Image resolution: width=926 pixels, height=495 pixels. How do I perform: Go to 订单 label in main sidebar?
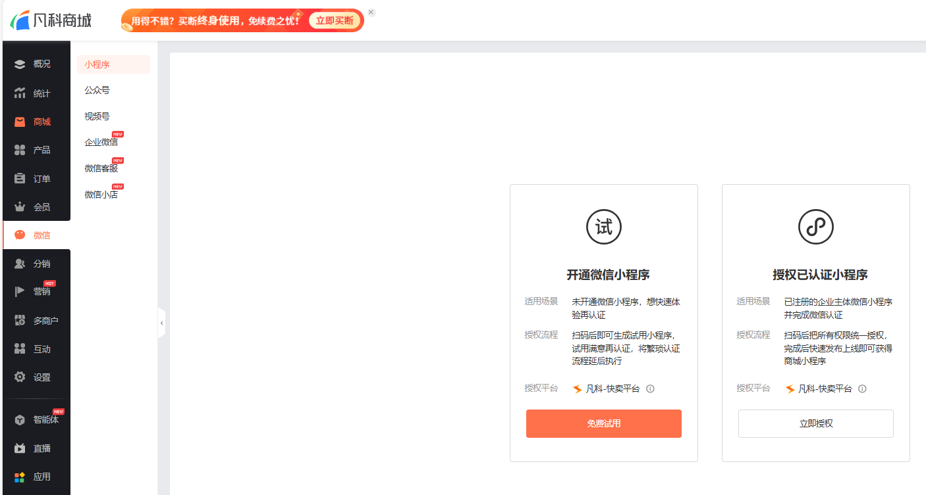(x=41, y=179)
